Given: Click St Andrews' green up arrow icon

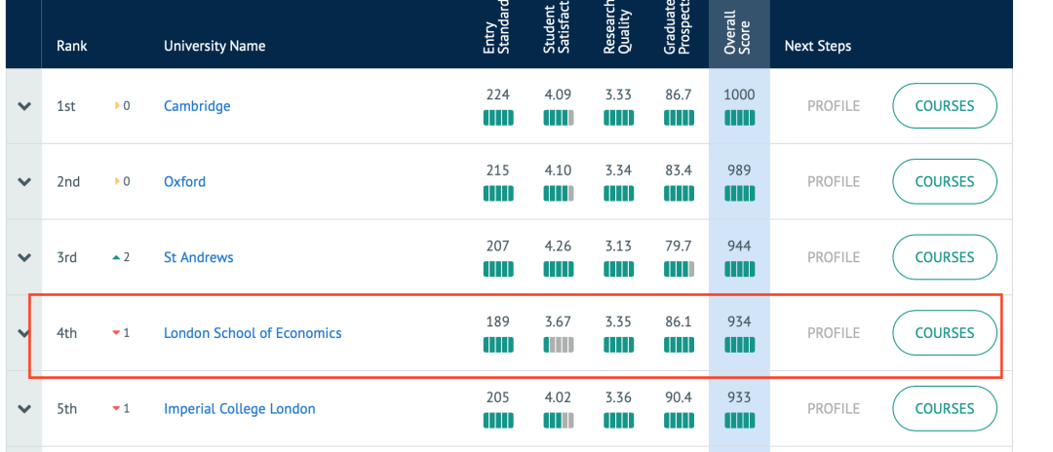Looking at the screenshot, I should [x=117, y=257].
